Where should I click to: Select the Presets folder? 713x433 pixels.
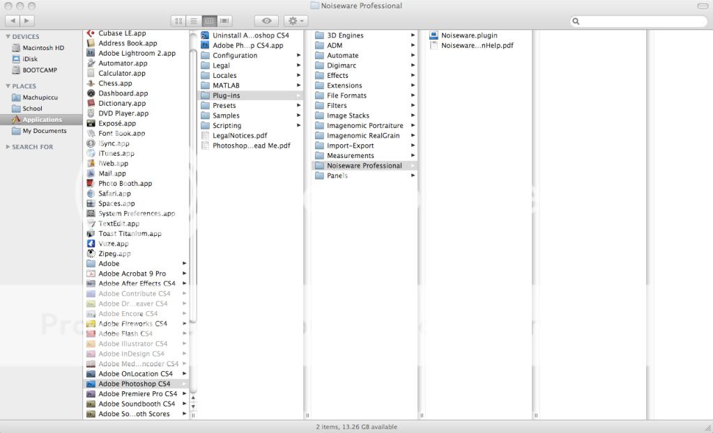click(250, 105)
